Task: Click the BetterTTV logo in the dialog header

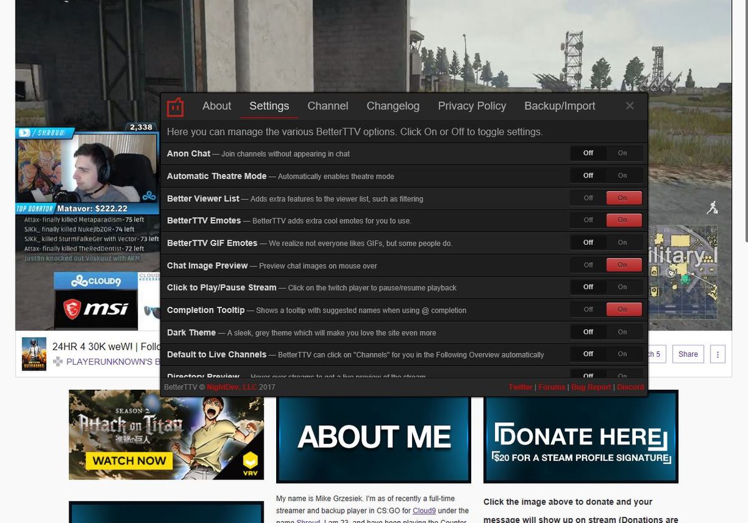Action: (176, 106)
